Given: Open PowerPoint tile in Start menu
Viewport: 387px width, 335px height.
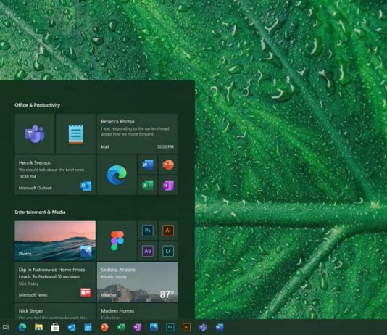Looking at the screenshot, I should (168, 165).
